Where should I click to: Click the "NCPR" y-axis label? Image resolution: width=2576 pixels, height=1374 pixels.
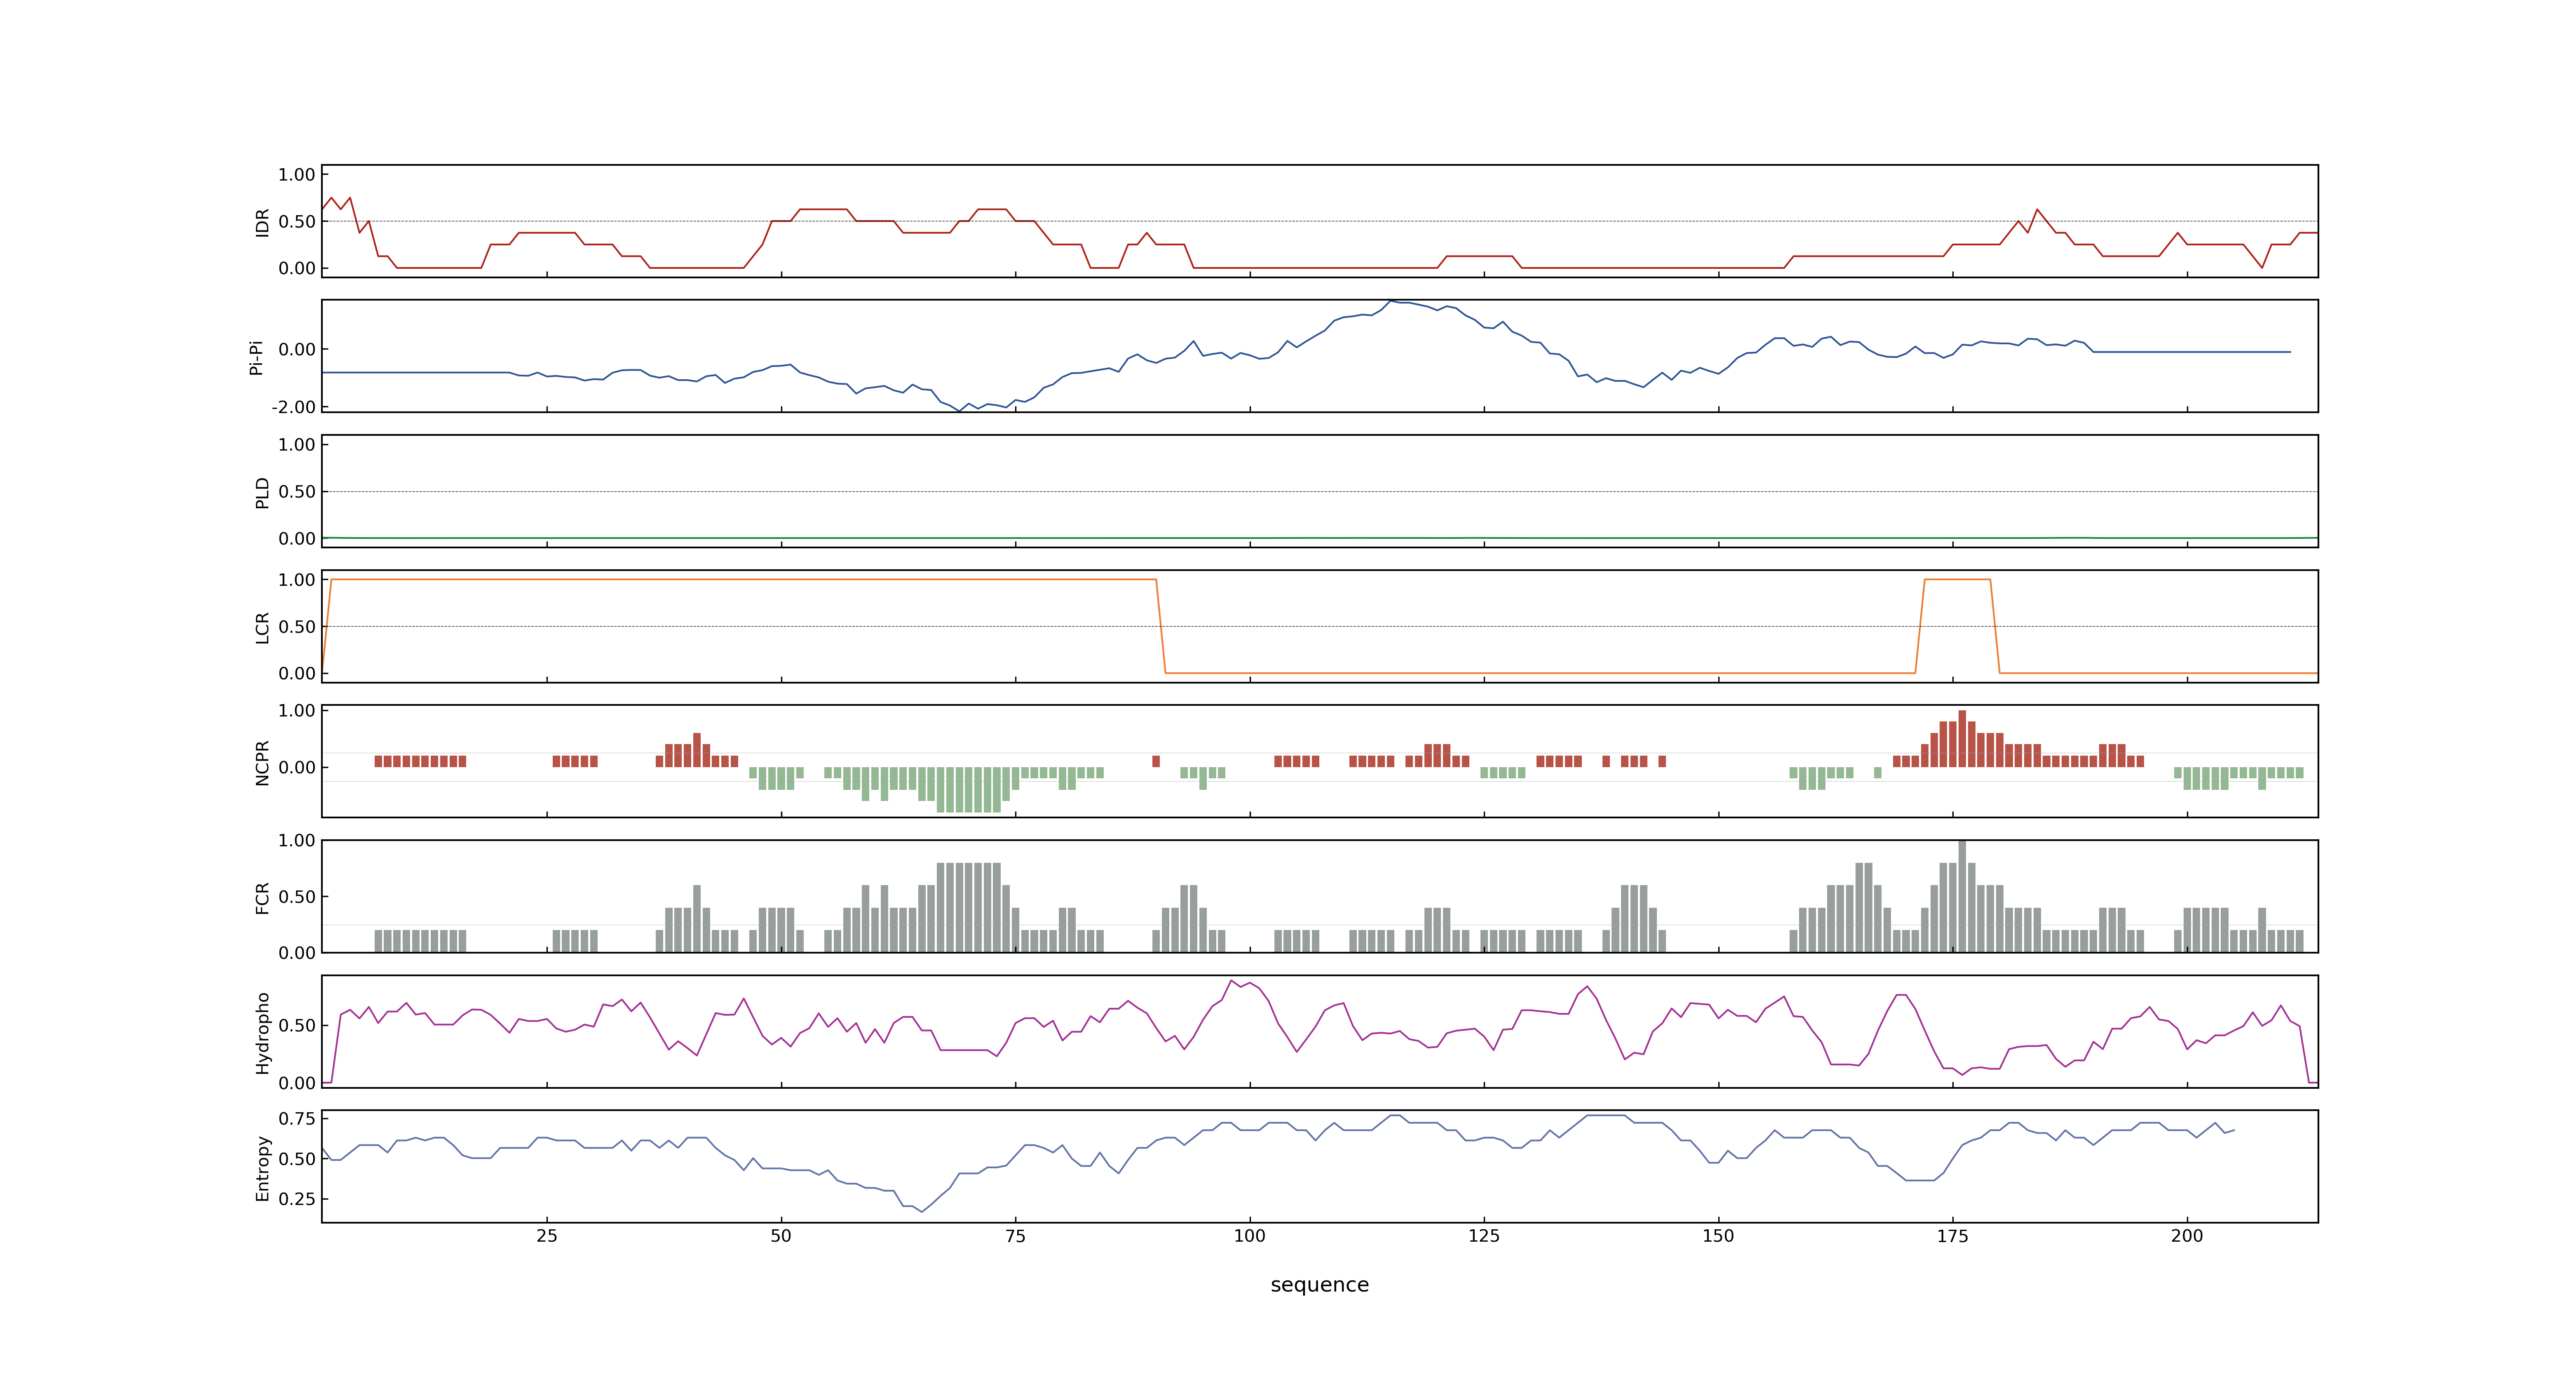pos(262,762)
